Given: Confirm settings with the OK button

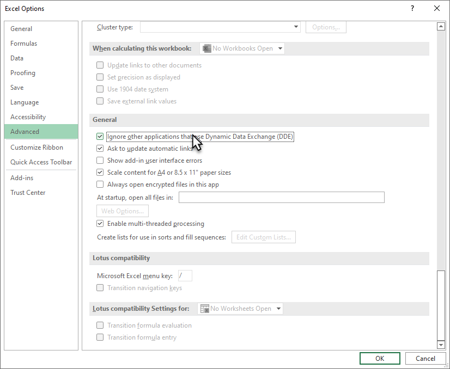Looking at the screenshot, I should [x=380, y=359].
